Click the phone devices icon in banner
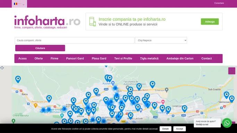 pyautogui.click(x=93, y=21)
